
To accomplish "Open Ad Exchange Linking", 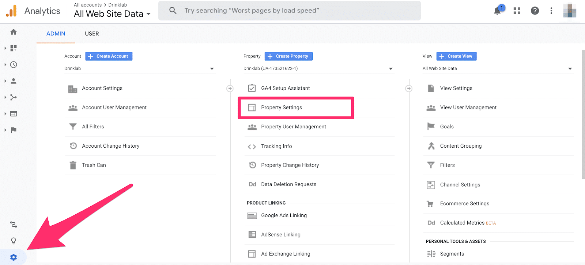I will [x=320, y=254].
